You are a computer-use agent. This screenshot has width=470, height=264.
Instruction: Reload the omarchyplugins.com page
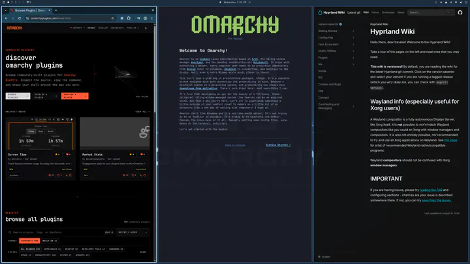pyautogui.click(x=20, y=18)
